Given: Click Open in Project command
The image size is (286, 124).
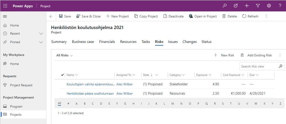Looking at the screenshot, I should [x=203, y=16].
